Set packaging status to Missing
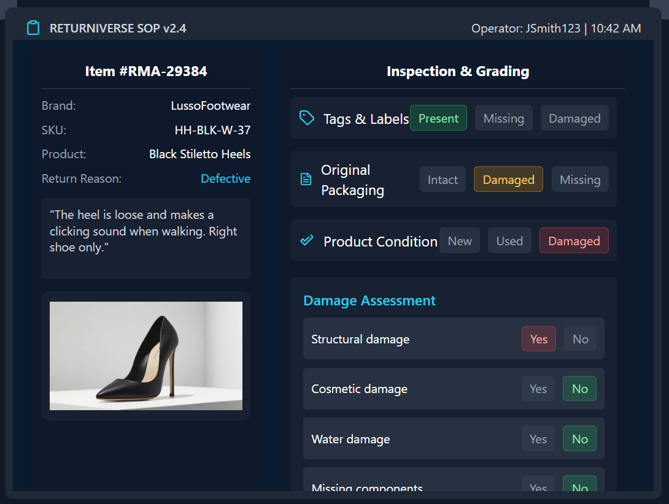Screen dimensions: 669x504 coord(580,179)
